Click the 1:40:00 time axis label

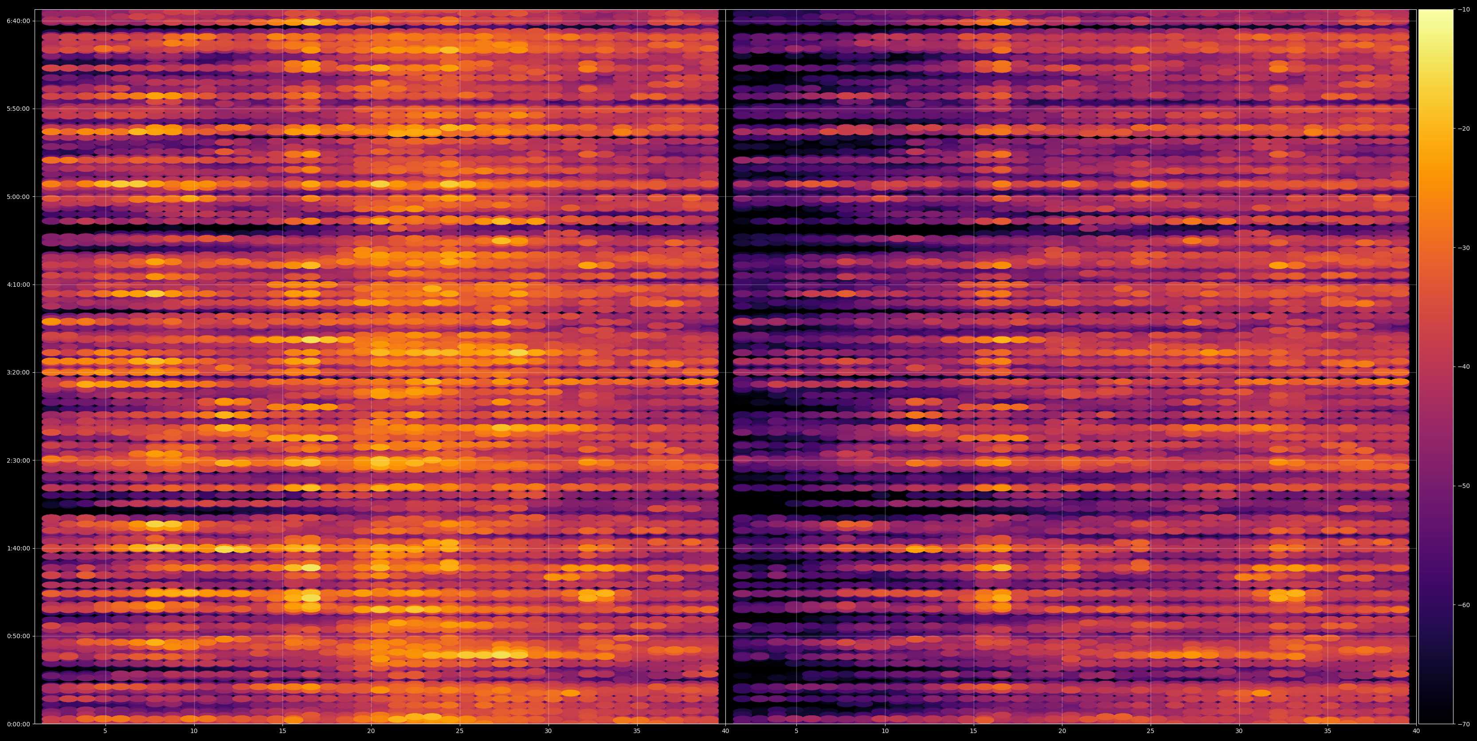tap(18, 549)
